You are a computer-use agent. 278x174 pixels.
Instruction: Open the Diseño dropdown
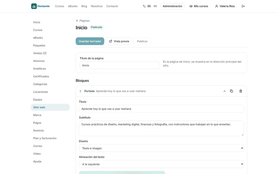pyautogui.click(x=161, y=148)
